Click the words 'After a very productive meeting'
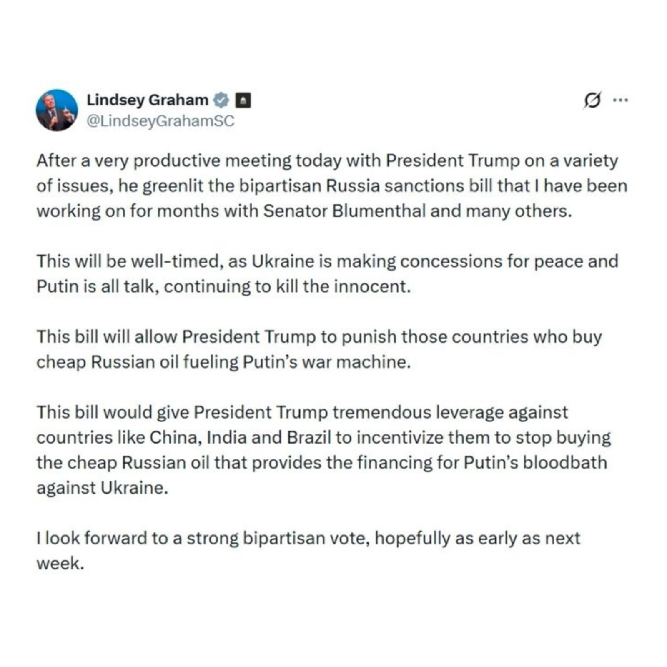The width and height of the screenshot is (667, 667). point(164,161)
